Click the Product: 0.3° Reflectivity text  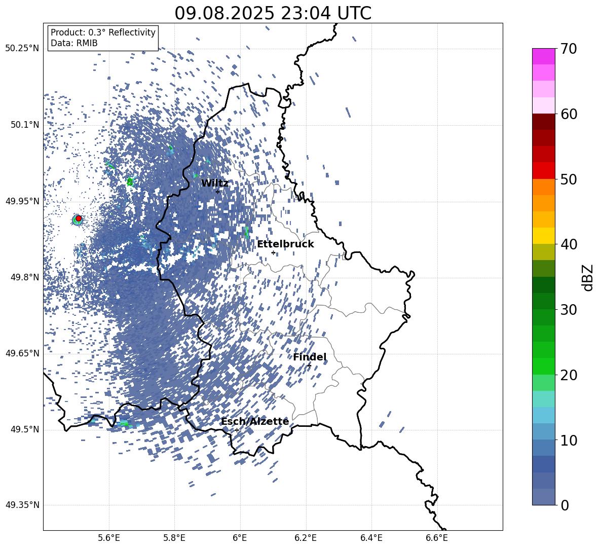click(x=103, y=32)
